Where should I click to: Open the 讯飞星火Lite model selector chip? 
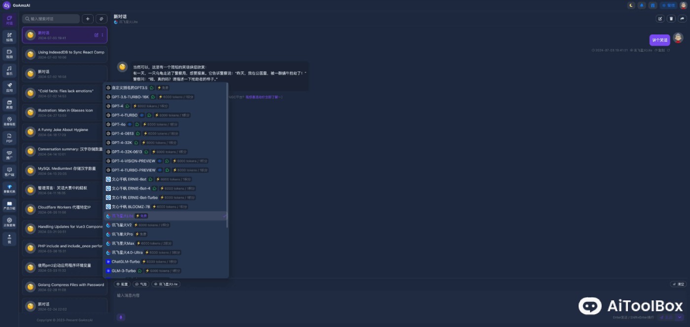pos(166,284)
